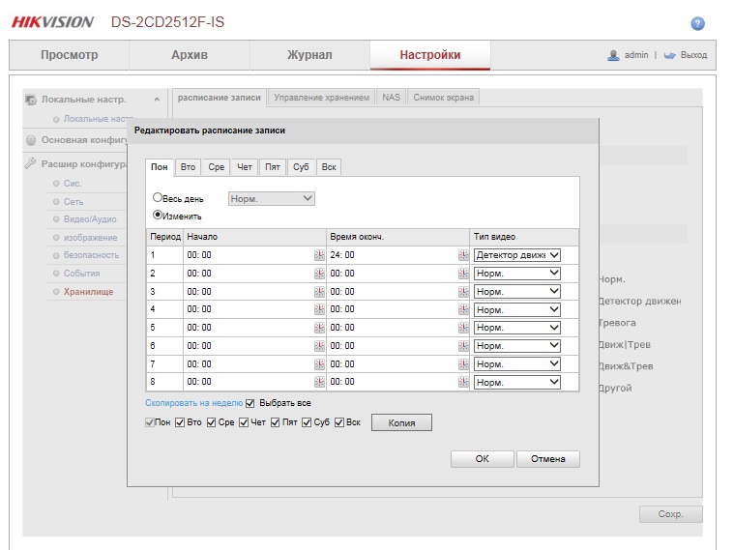This screenshot has height=550, width=734.
Task: Click the logout arrow icon
Action: click(x=670, y=55)
